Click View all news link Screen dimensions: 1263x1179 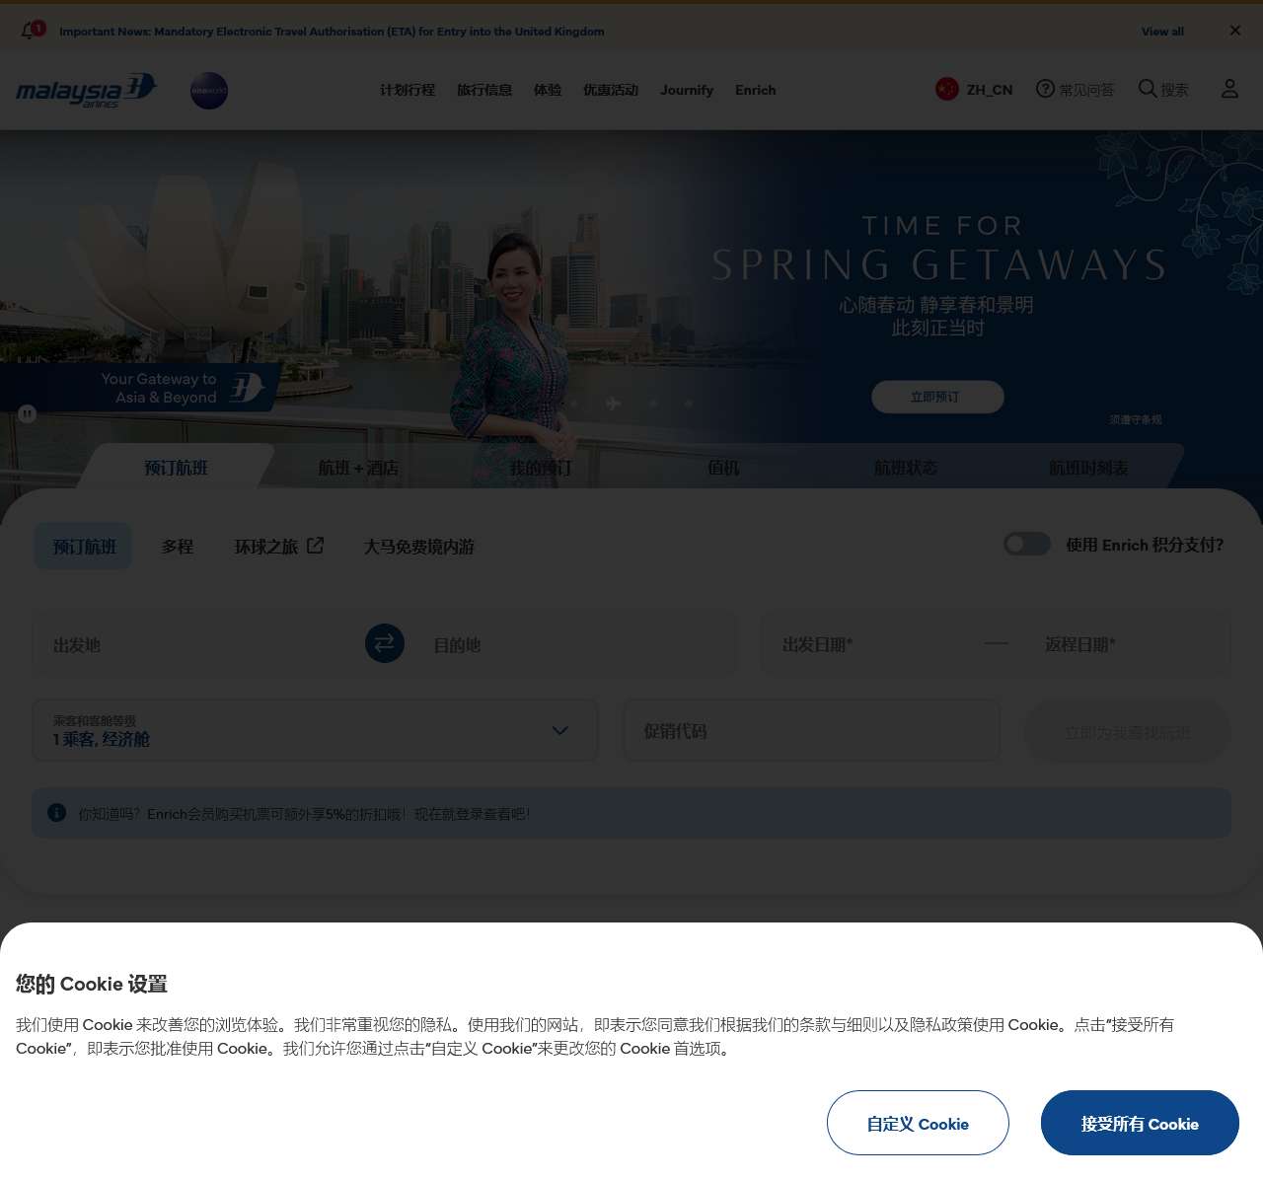point(1162,32)
